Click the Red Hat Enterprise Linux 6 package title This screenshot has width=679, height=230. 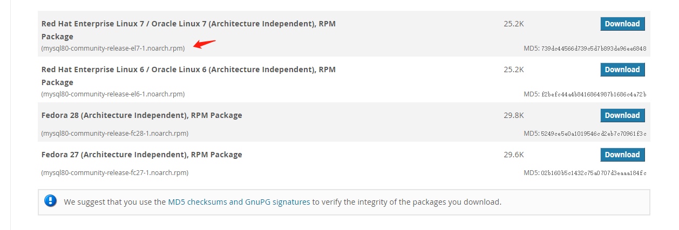point(188,76)
